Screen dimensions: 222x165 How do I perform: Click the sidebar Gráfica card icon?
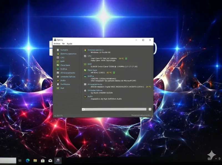coord(58,69)
